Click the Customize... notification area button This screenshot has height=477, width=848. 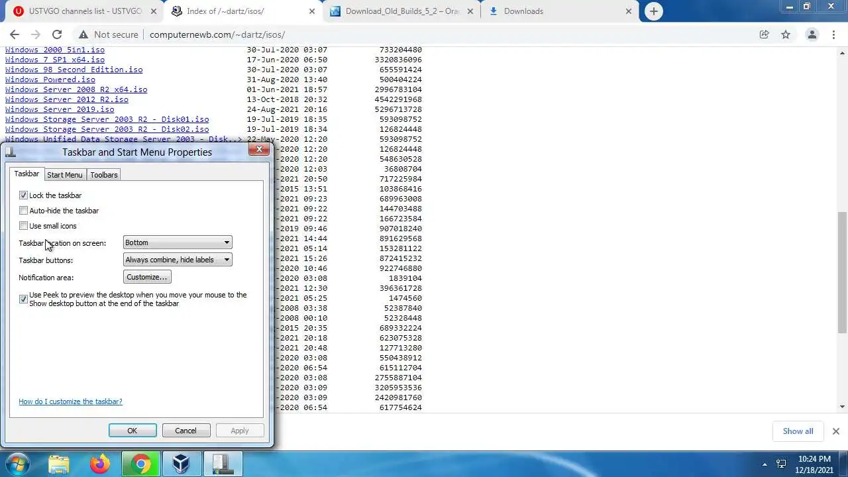click(147, 277)
